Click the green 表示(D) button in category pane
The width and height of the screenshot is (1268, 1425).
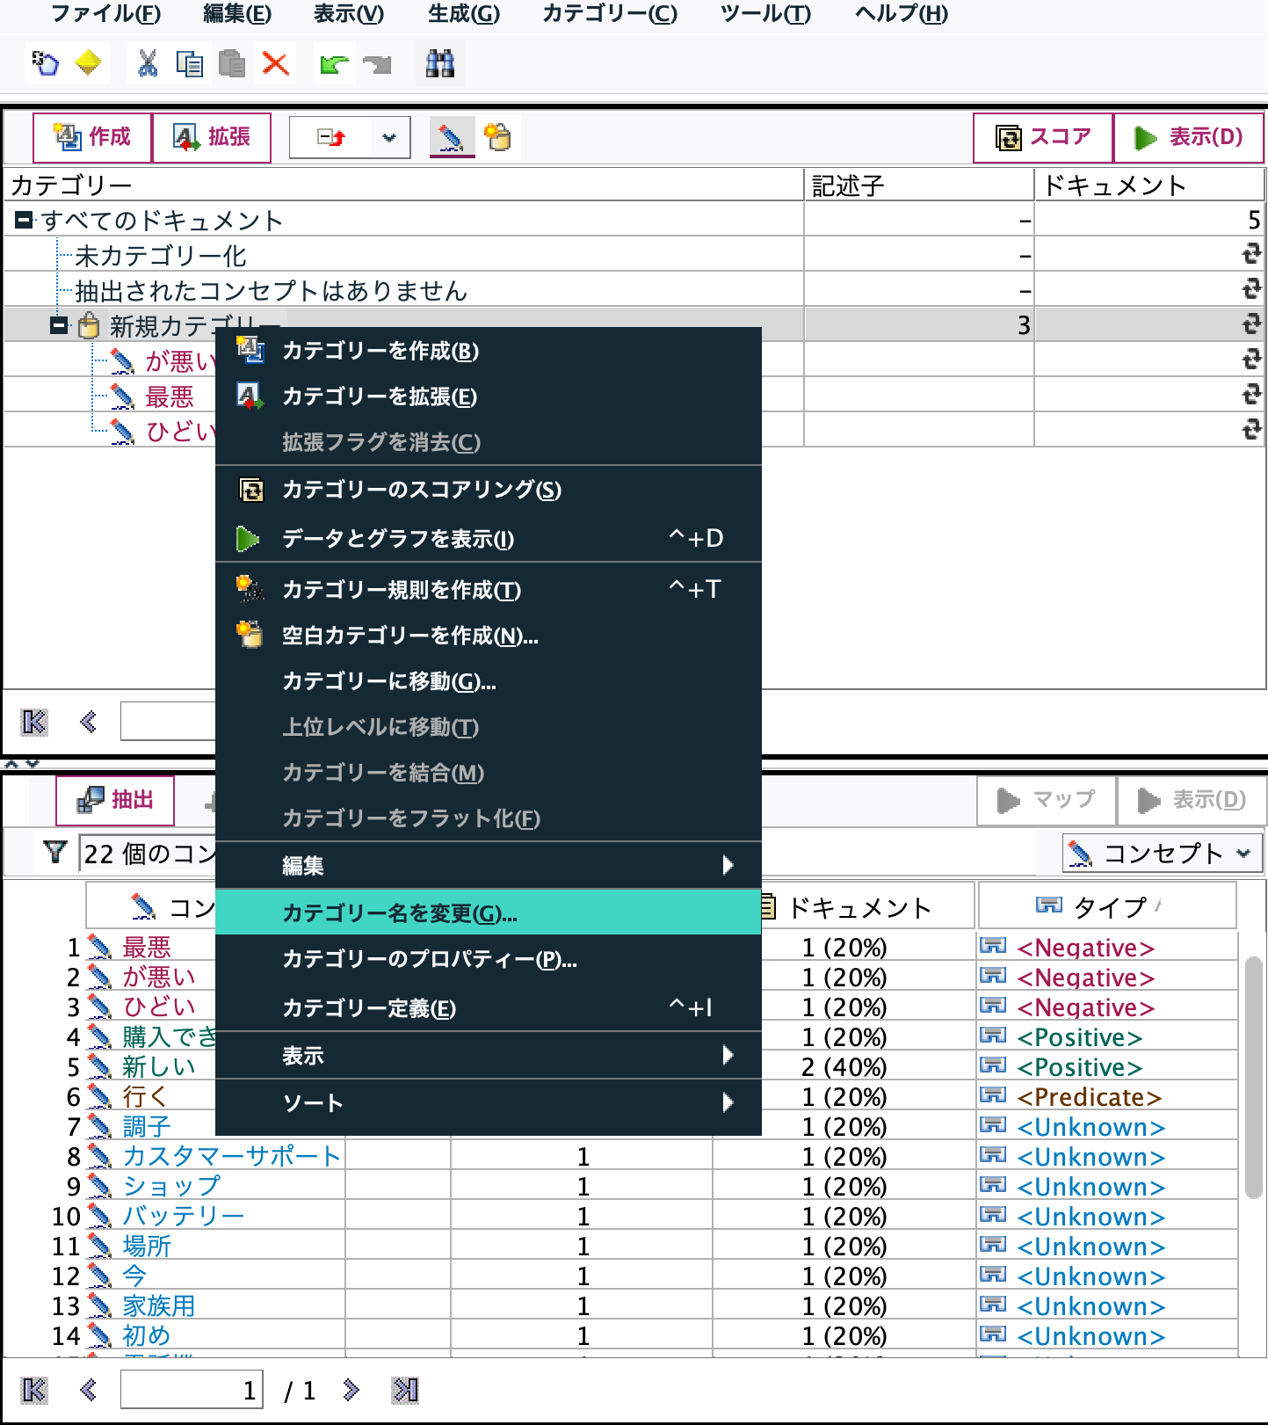[x=1189, y=137]
